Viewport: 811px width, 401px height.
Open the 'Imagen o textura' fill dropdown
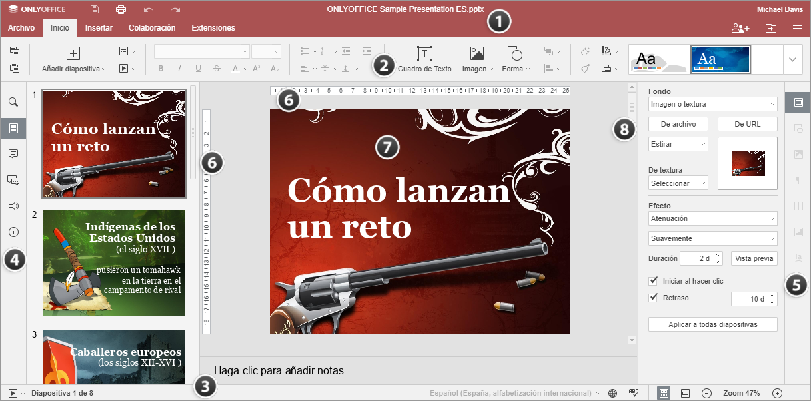tap(712, 104)
